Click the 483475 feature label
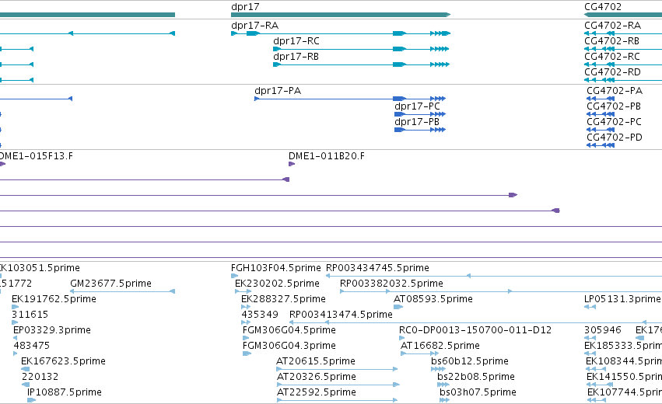 pos(32,346)
